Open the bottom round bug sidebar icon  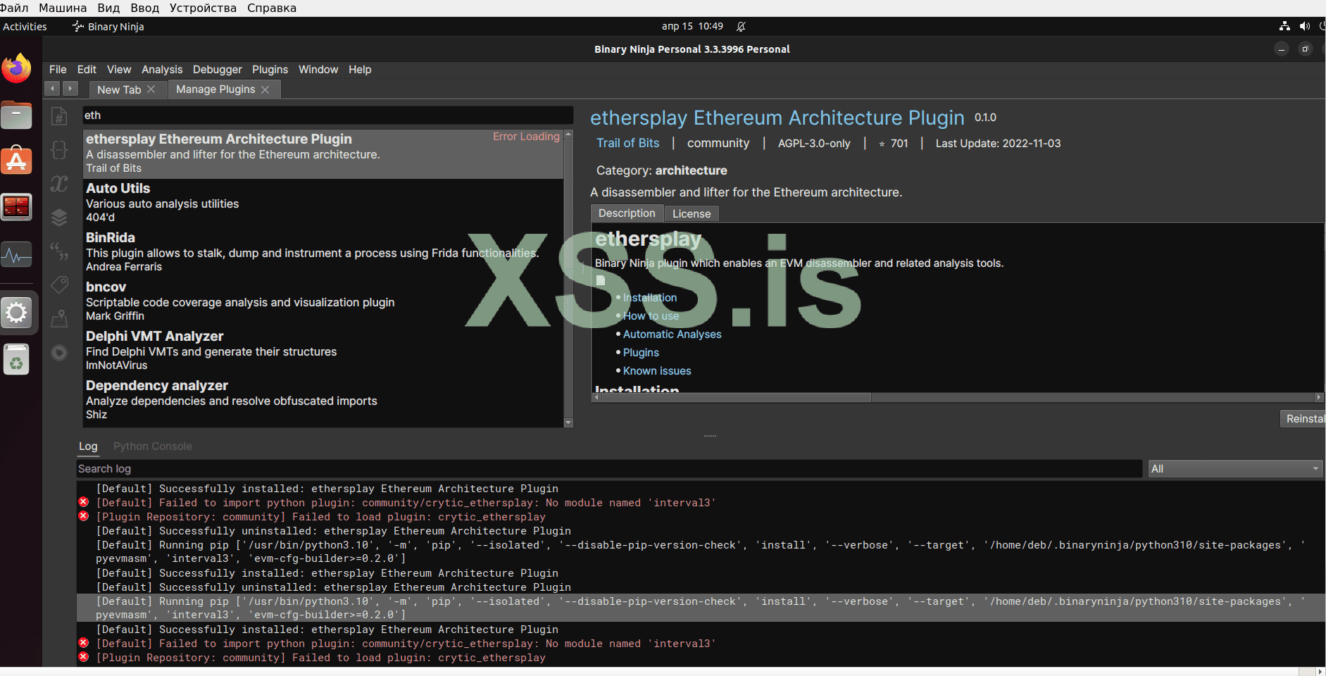pyautogui.click(x=59, y=353)
